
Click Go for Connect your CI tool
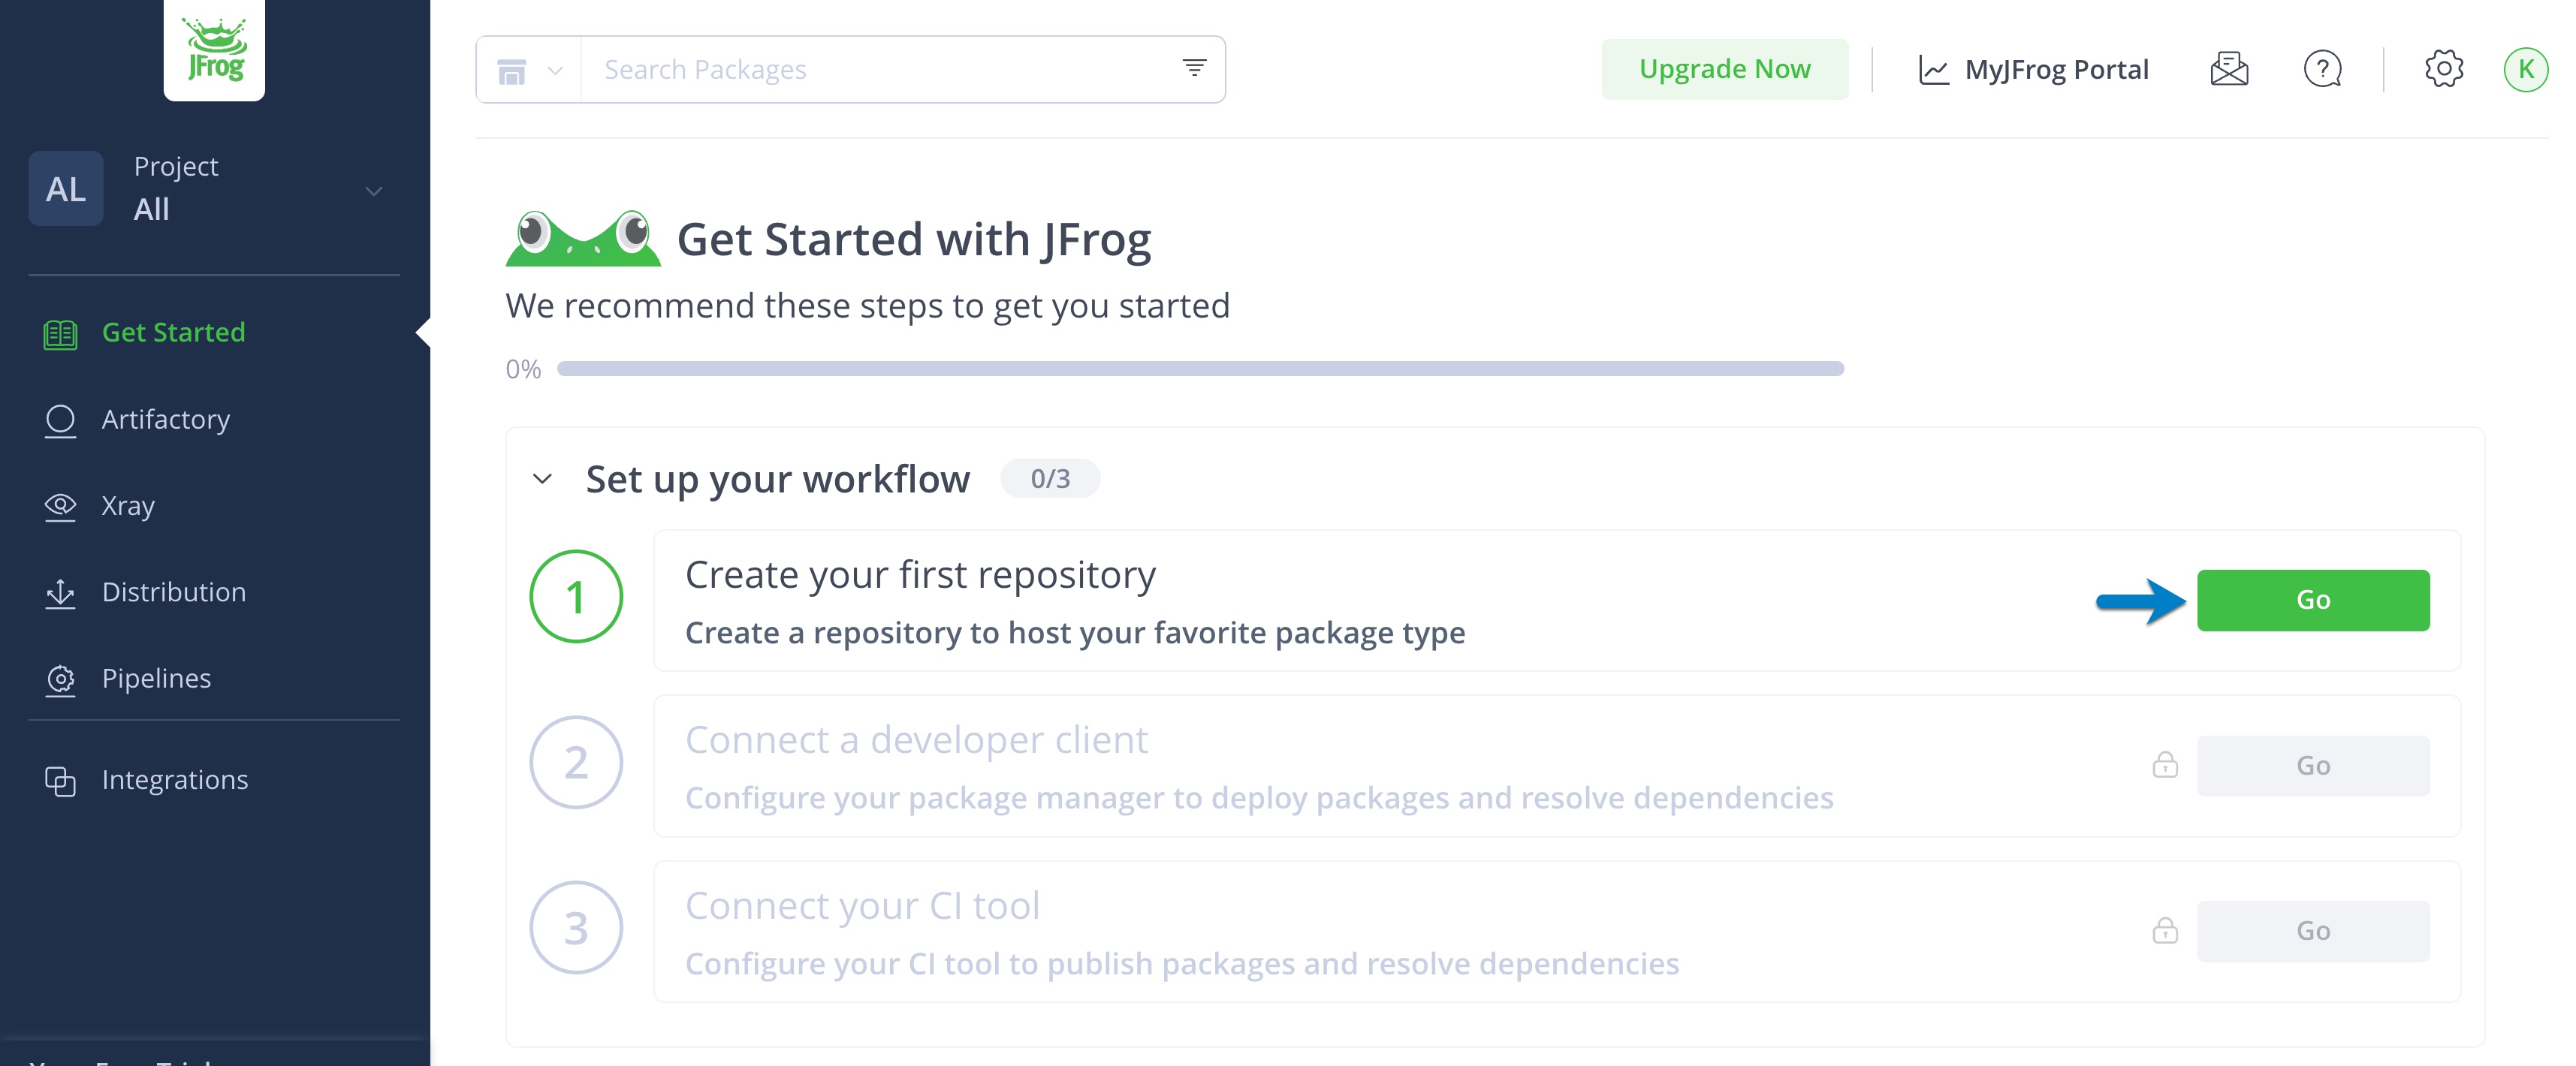pos(2313,931)
